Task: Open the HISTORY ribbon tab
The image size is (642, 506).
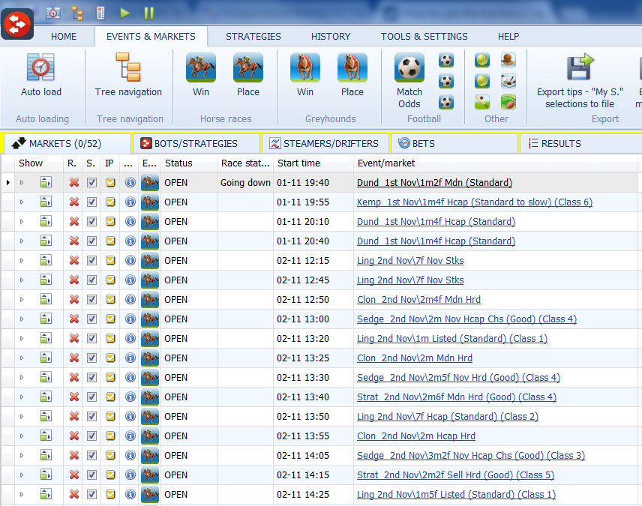Action: pyautogui.click(x=331, y=37)
